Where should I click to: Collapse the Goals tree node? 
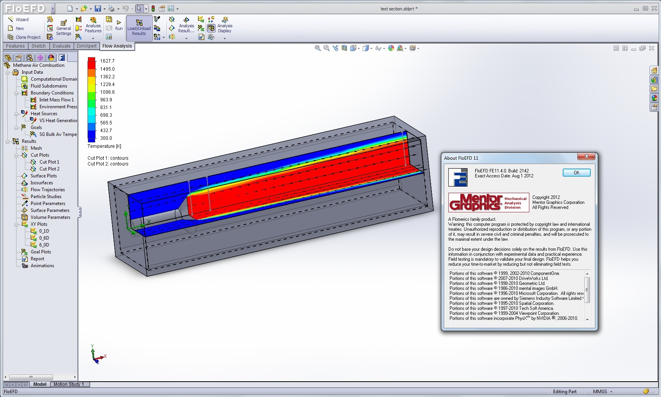tap(16, 127)
